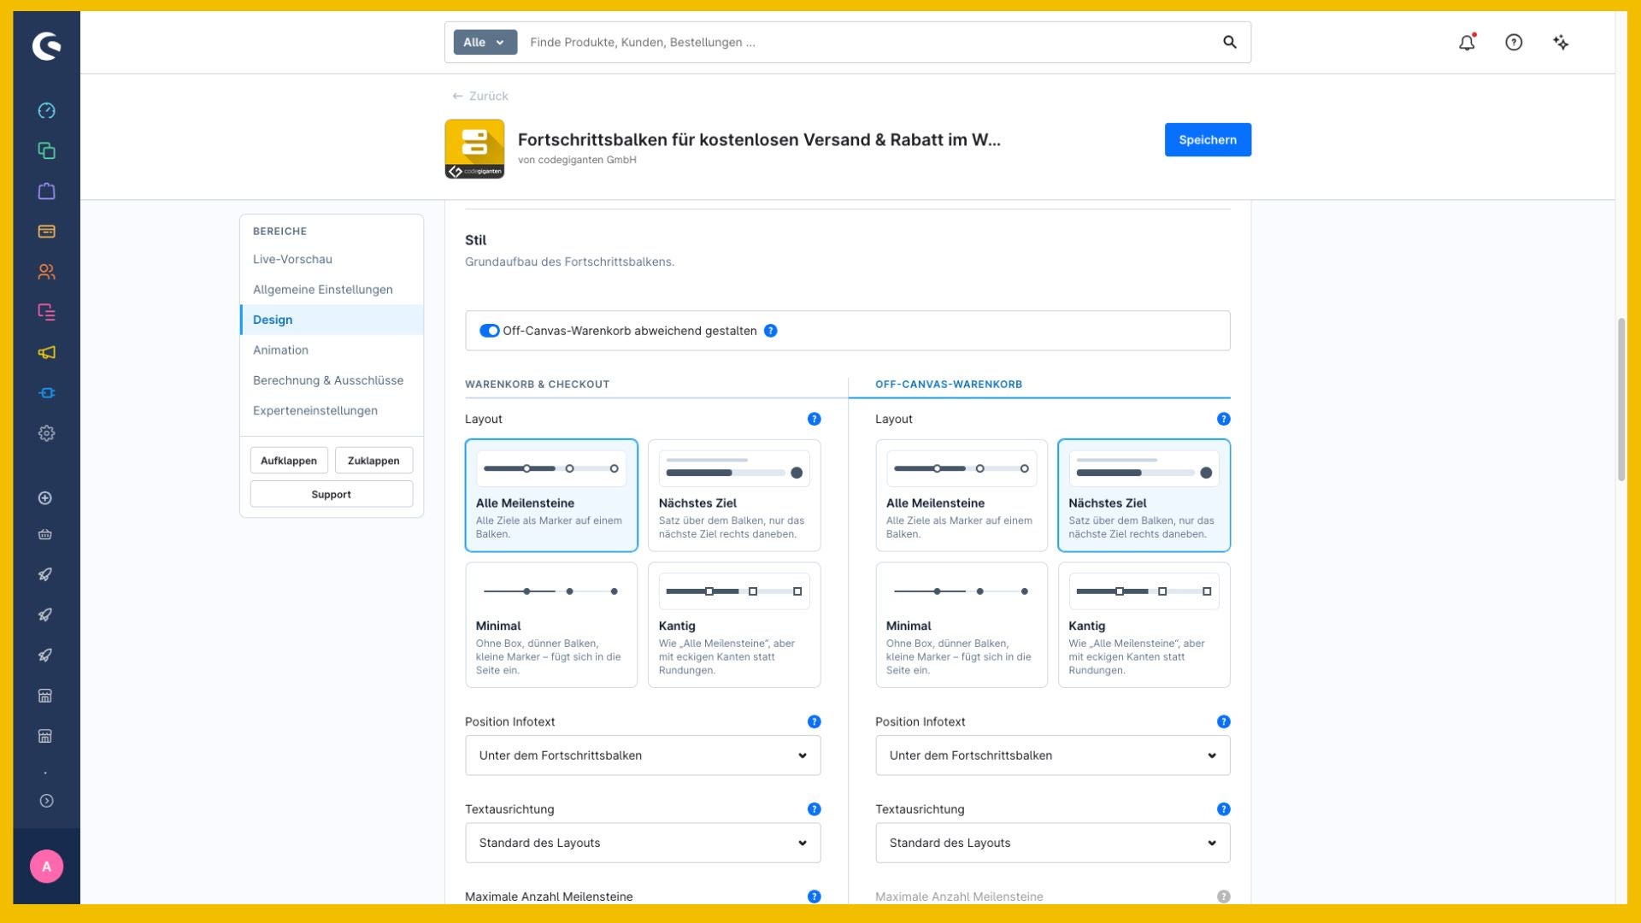Open the Customers icon in sidebar
1641x923 pixels.
coord(46,272)
